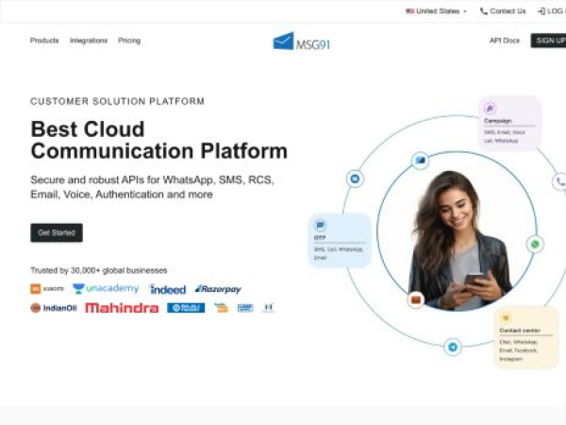
Task: Open the Products menu
Action: point(44,41)
